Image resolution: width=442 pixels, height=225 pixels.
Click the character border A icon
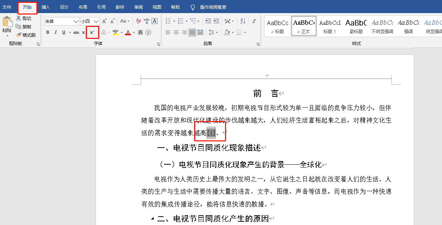click(154, 21)
